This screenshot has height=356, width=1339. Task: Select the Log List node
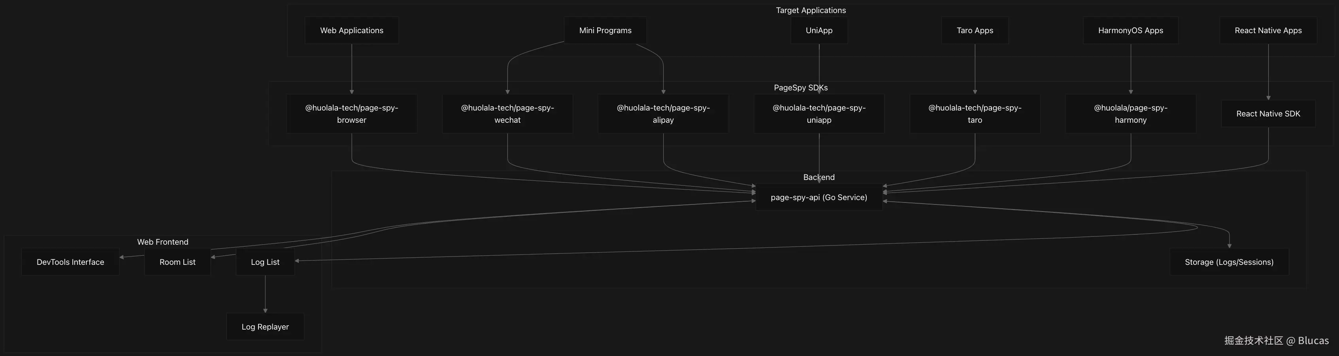click(x=265, y=262)
